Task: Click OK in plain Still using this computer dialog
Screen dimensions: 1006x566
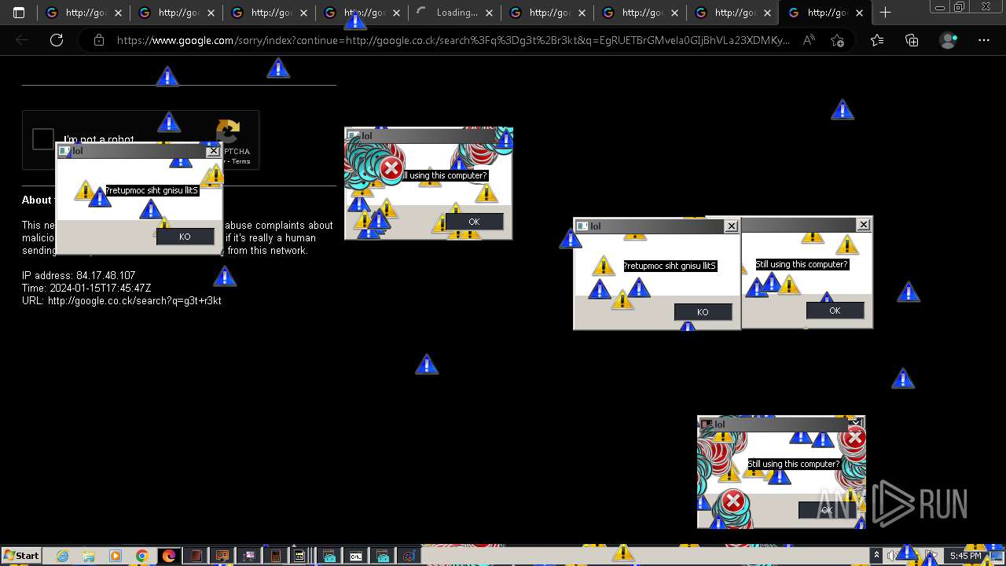Action: pyautogui.click(x=835, y=311)
